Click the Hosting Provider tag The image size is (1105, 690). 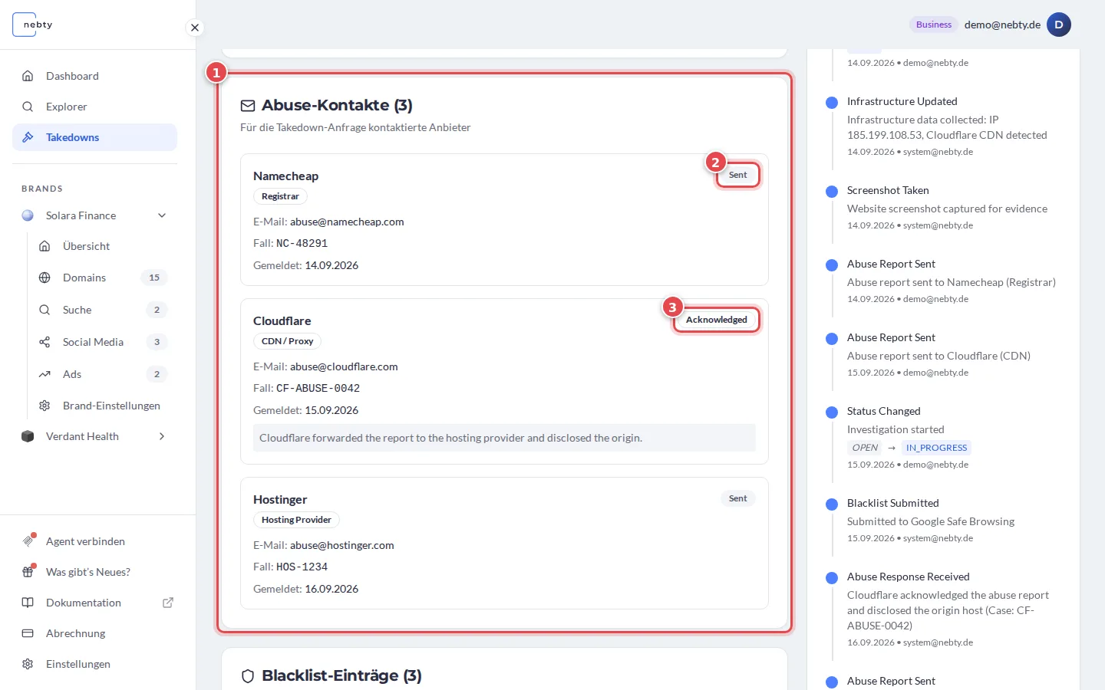click(x=296, y=520)
